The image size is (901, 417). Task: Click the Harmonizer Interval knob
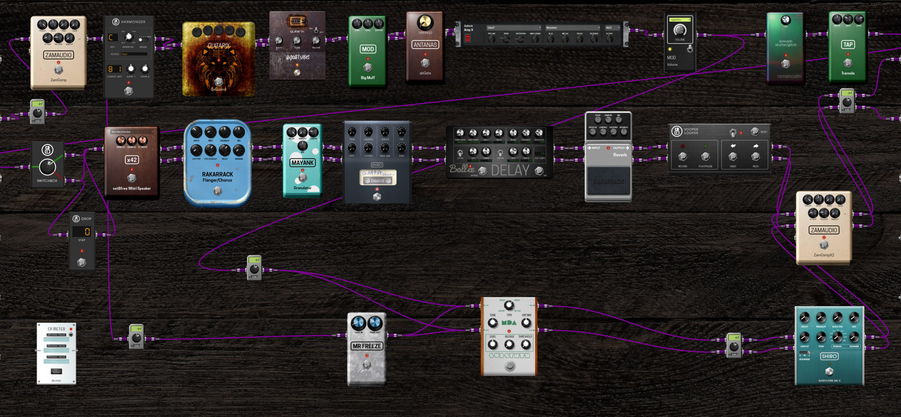tap(129, 37)
